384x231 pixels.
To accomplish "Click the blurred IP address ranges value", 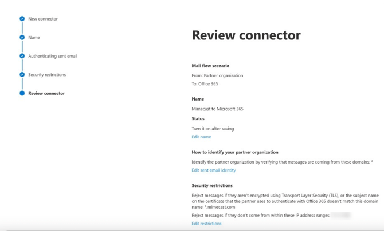I will tap(341, 216).
